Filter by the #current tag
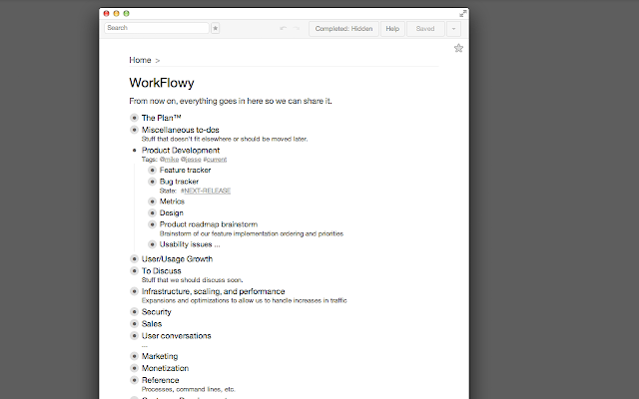Image resolution: width=639 pixels, height=399 pixels. 215,160
